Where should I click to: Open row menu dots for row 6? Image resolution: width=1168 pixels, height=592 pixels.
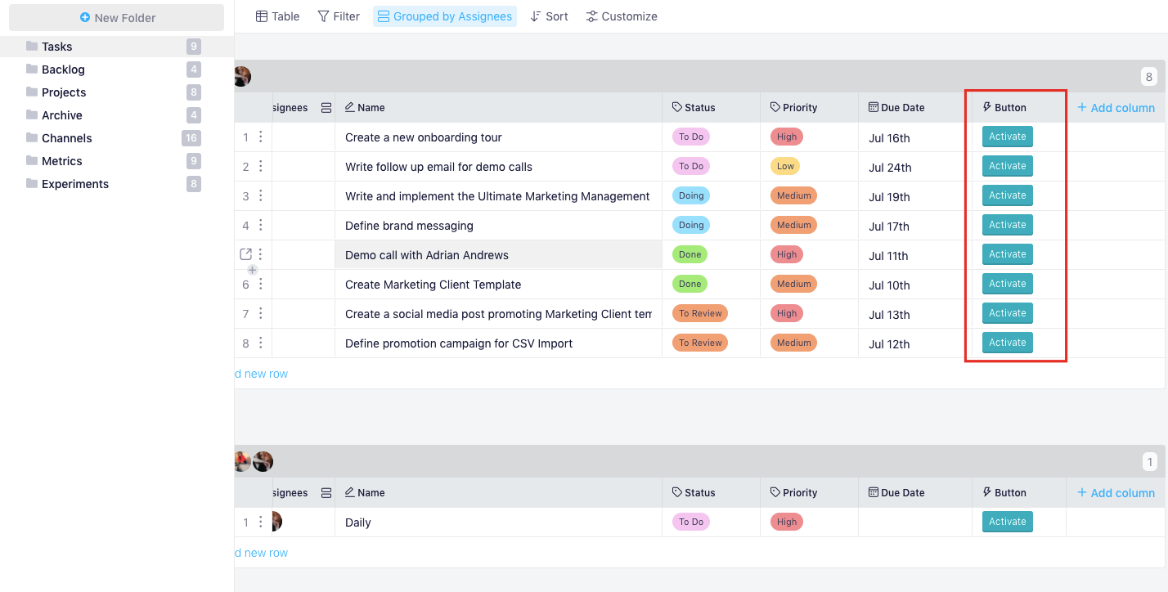tap(261, 284)
